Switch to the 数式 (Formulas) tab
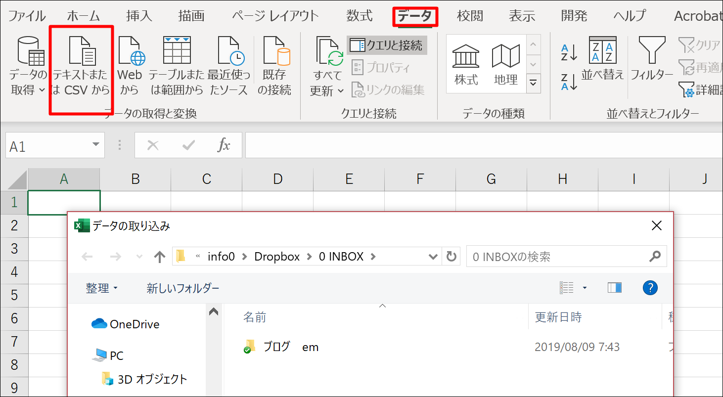This screenshot has width=723, height=397. (360, 16)
